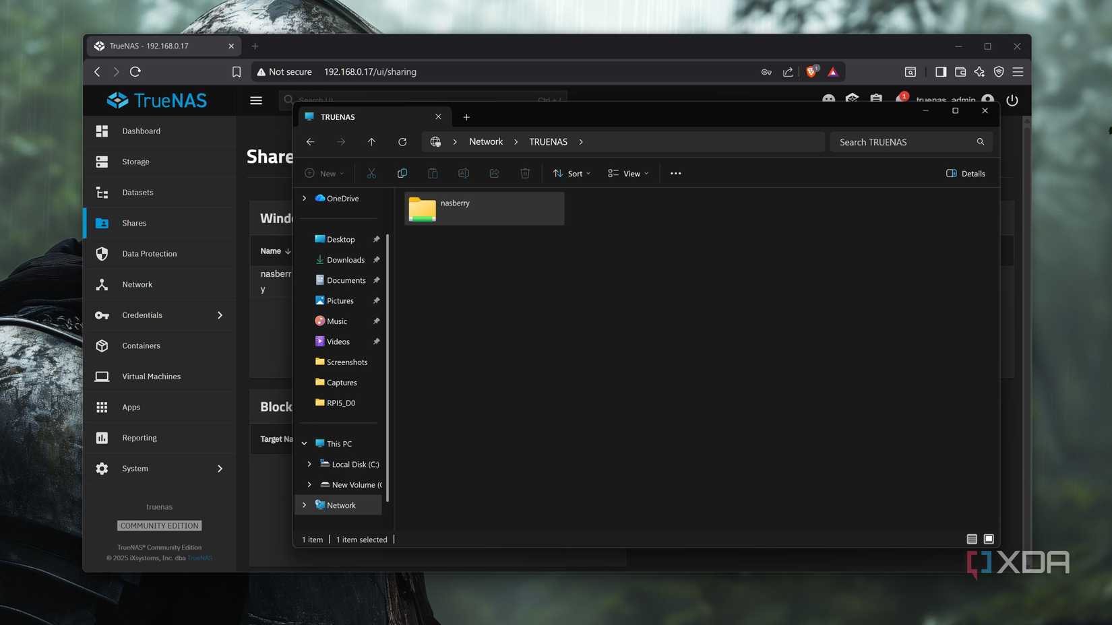This screenshot has height=625, width=1112.
Task: Switch Explorer to details list view
Action: click(972, 539)
